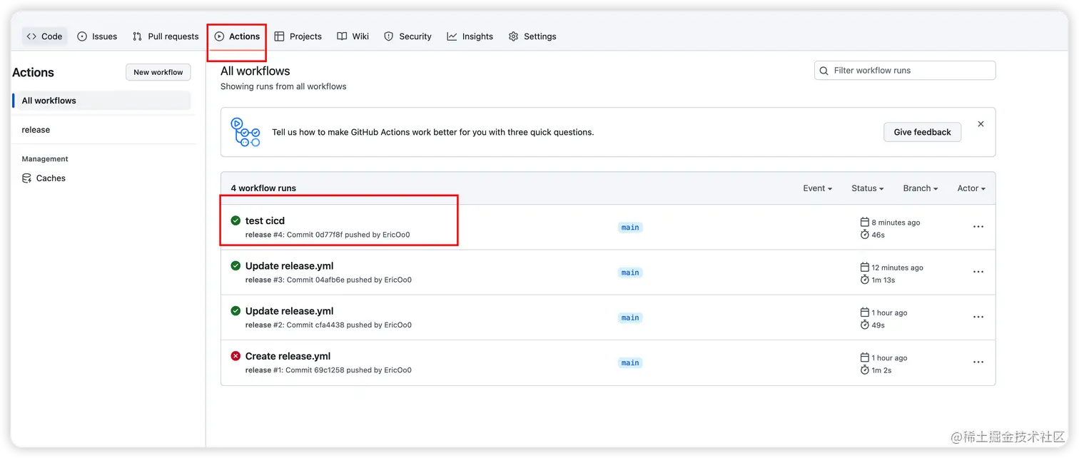
Task: Open the test cicd workflow run
Action: coord(265,221)
